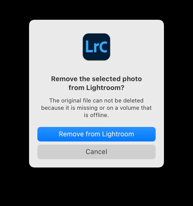193x206 pixels.
Task: Dismiss the dialog using Cancel
Action: 96,152
